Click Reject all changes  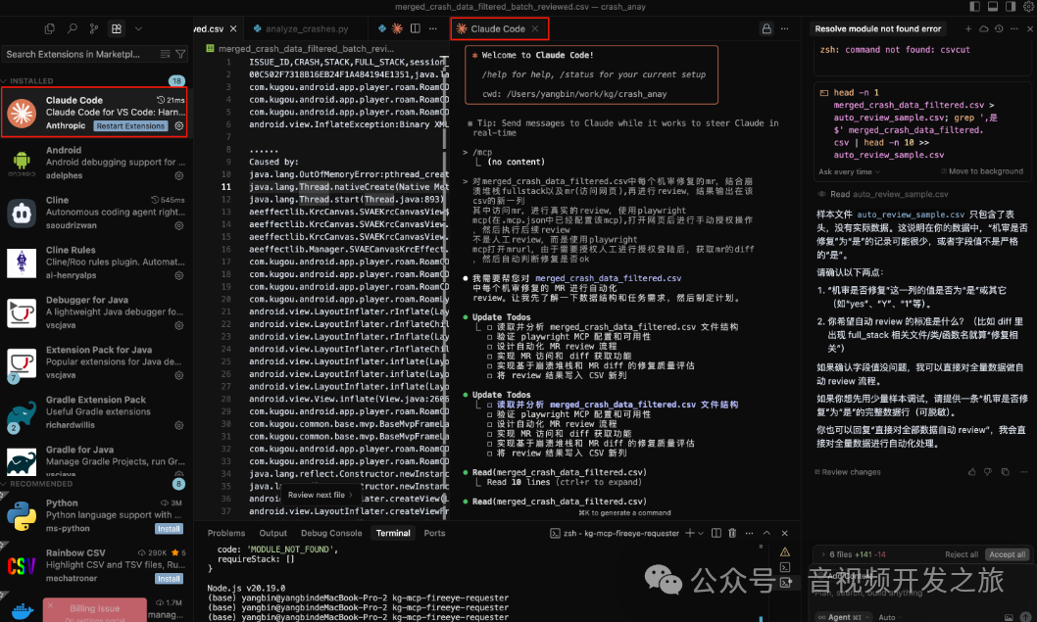(x=962, y=554)
